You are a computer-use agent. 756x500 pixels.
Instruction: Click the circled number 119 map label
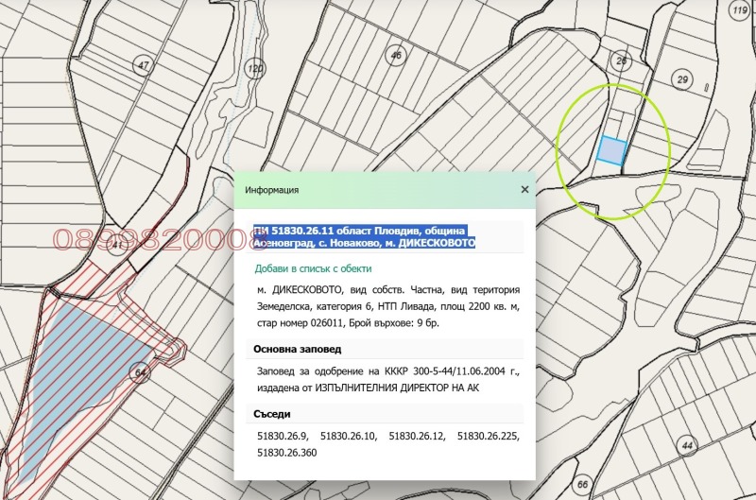tap(738, 10)
